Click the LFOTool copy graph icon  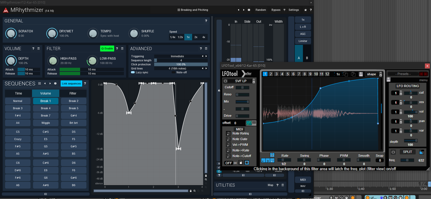pos(345,74)
